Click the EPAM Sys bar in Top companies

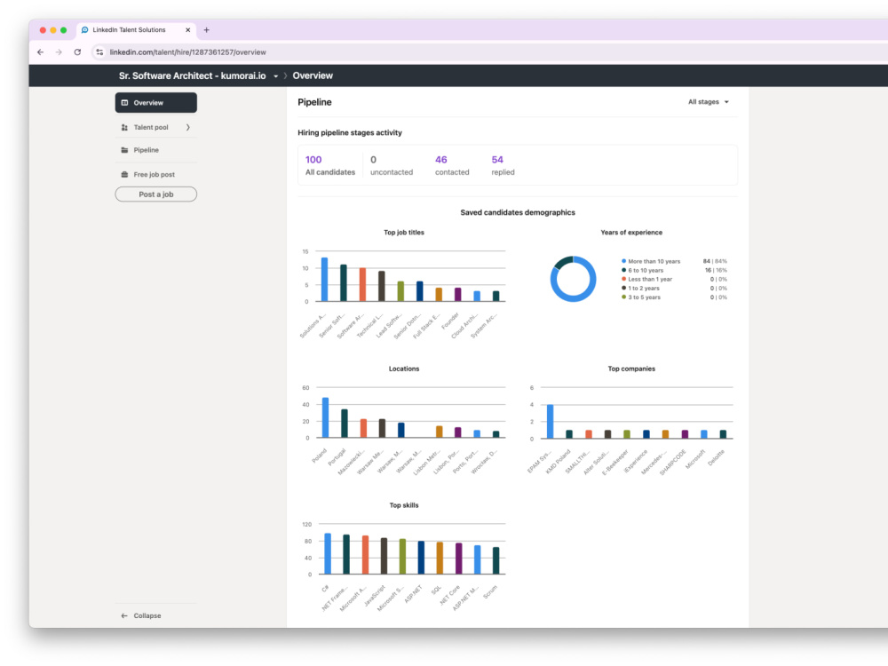550,421
